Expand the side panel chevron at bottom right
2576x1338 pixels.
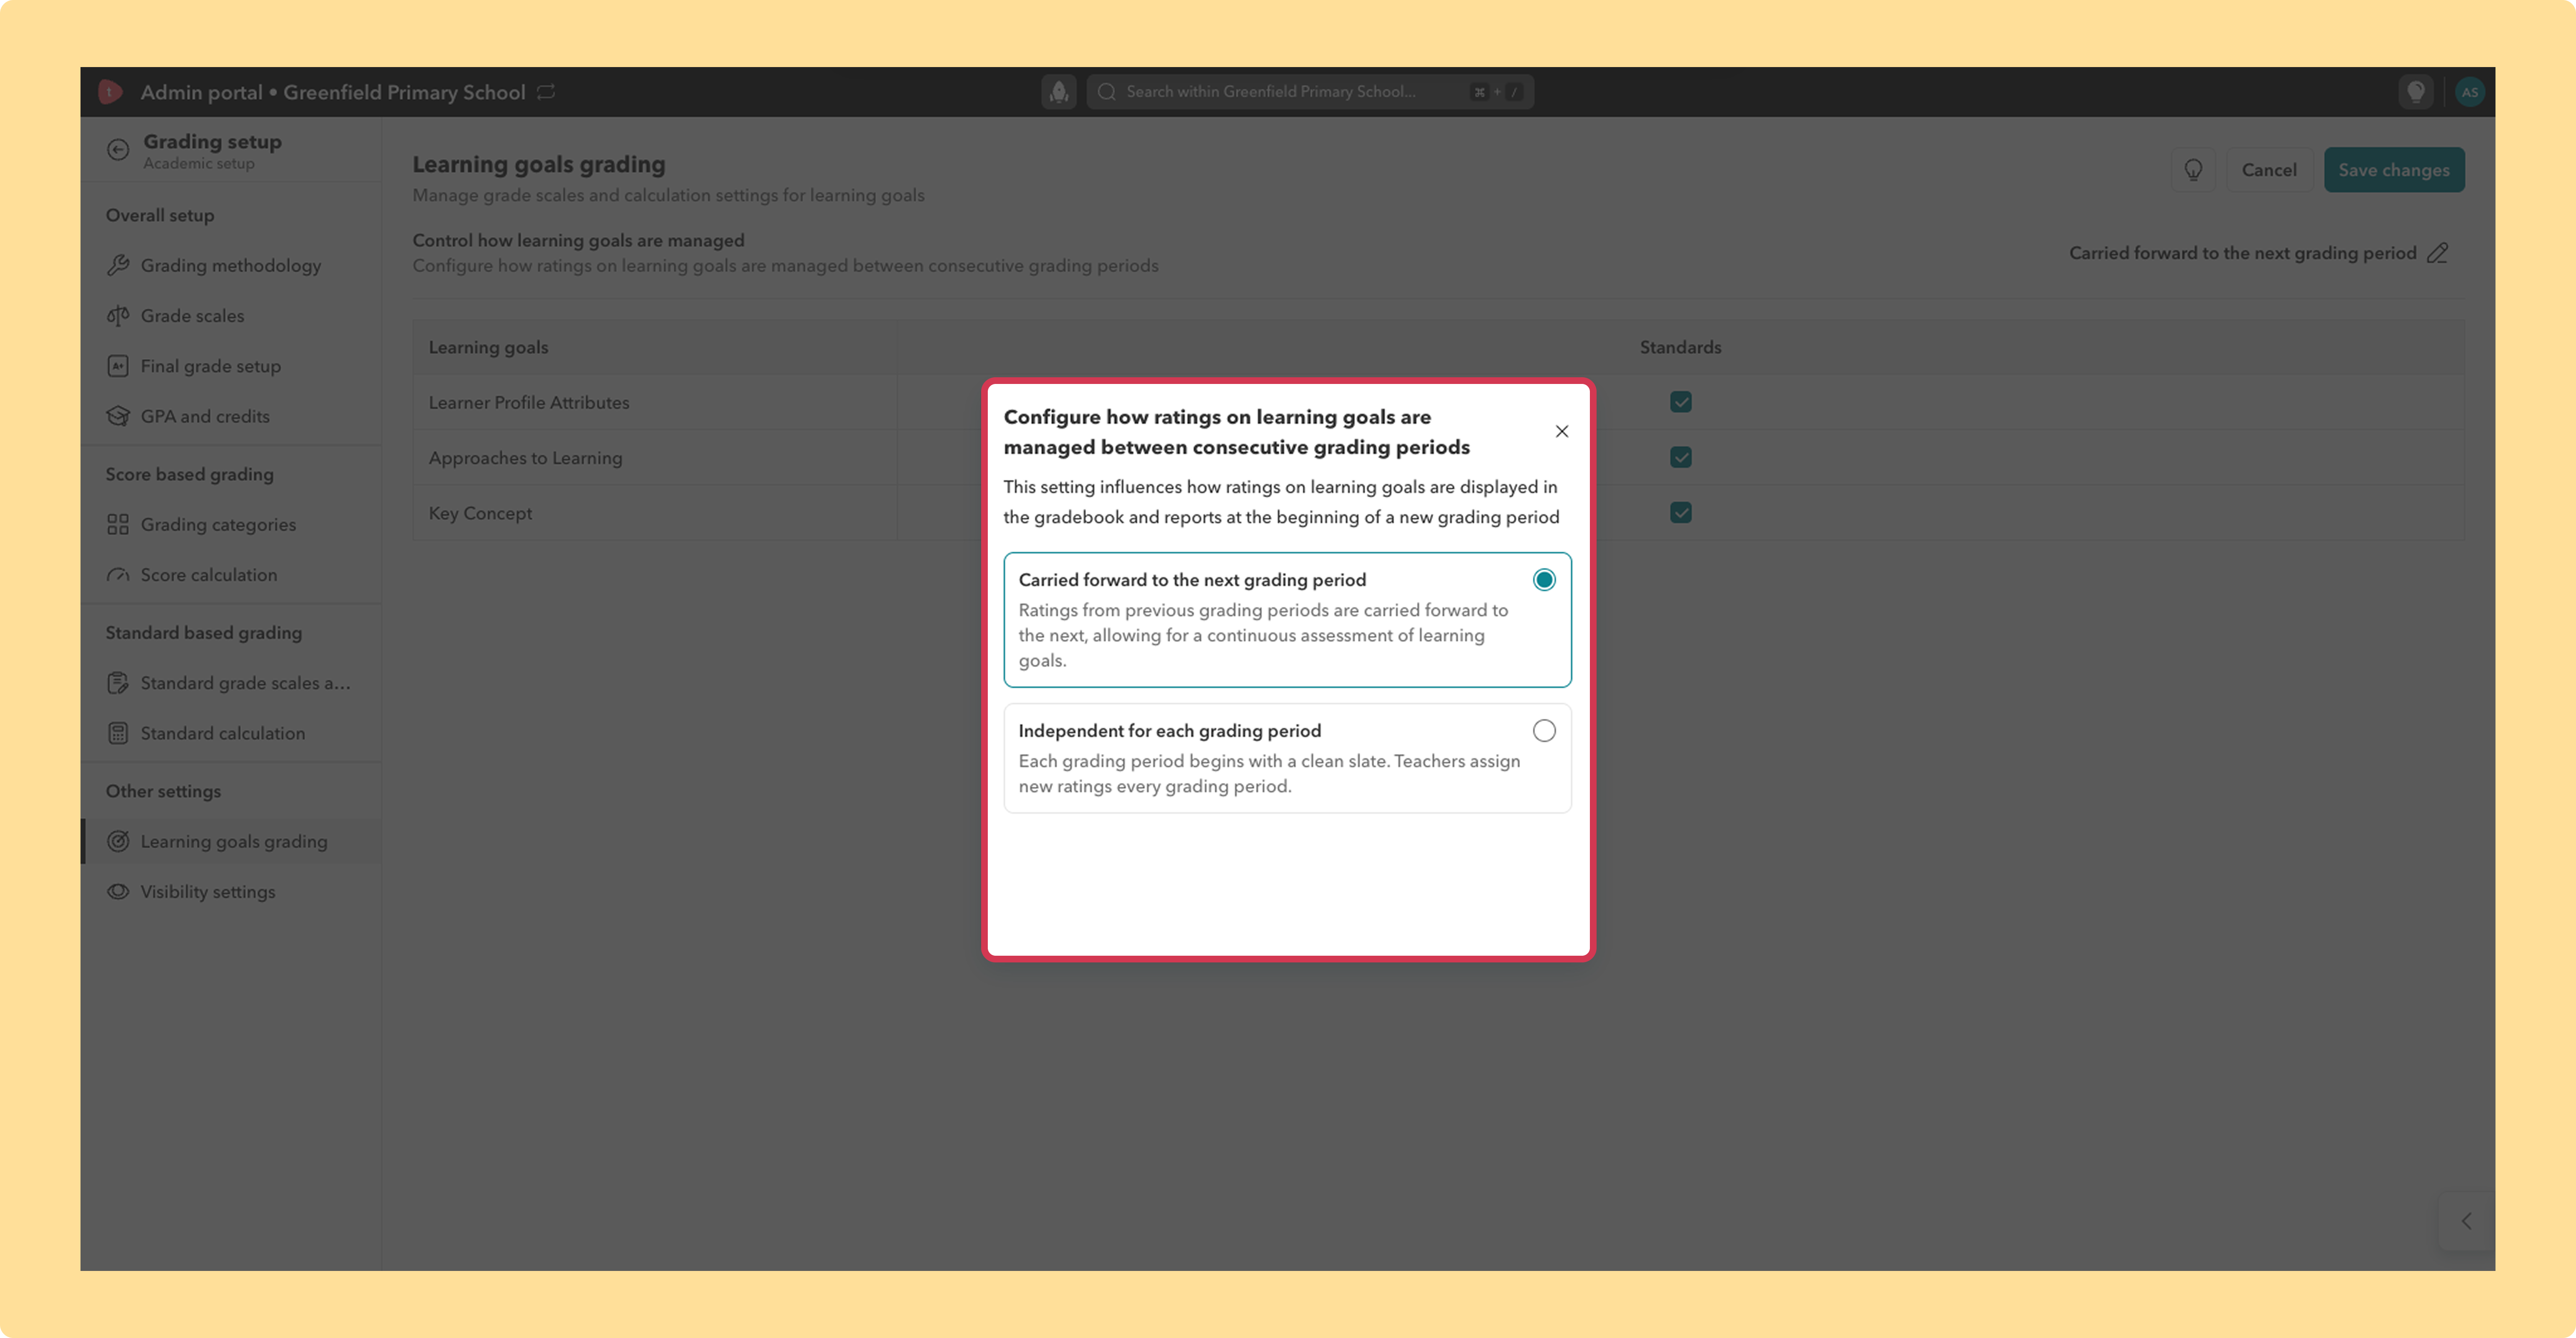(x=2466, y=1221)
